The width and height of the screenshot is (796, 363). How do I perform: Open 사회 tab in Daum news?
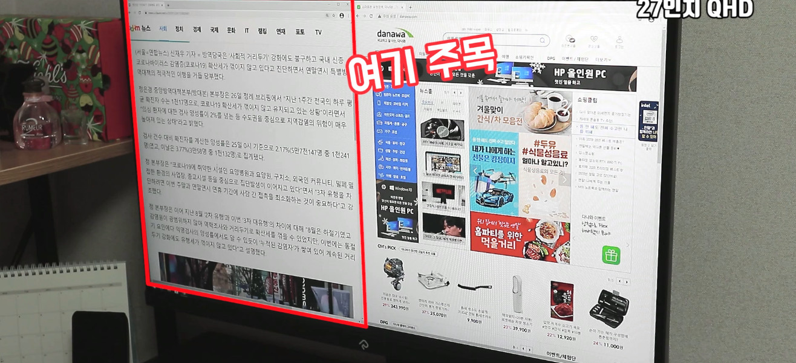(163, 29)
